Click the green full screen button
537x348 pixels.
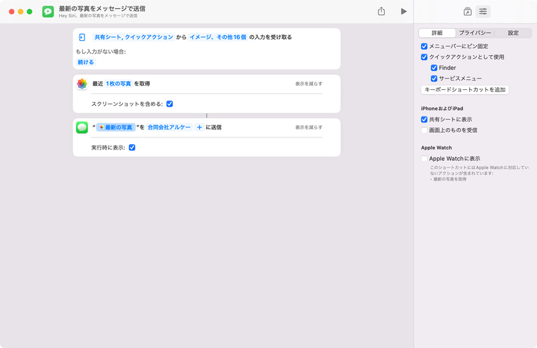pos(30,11)
